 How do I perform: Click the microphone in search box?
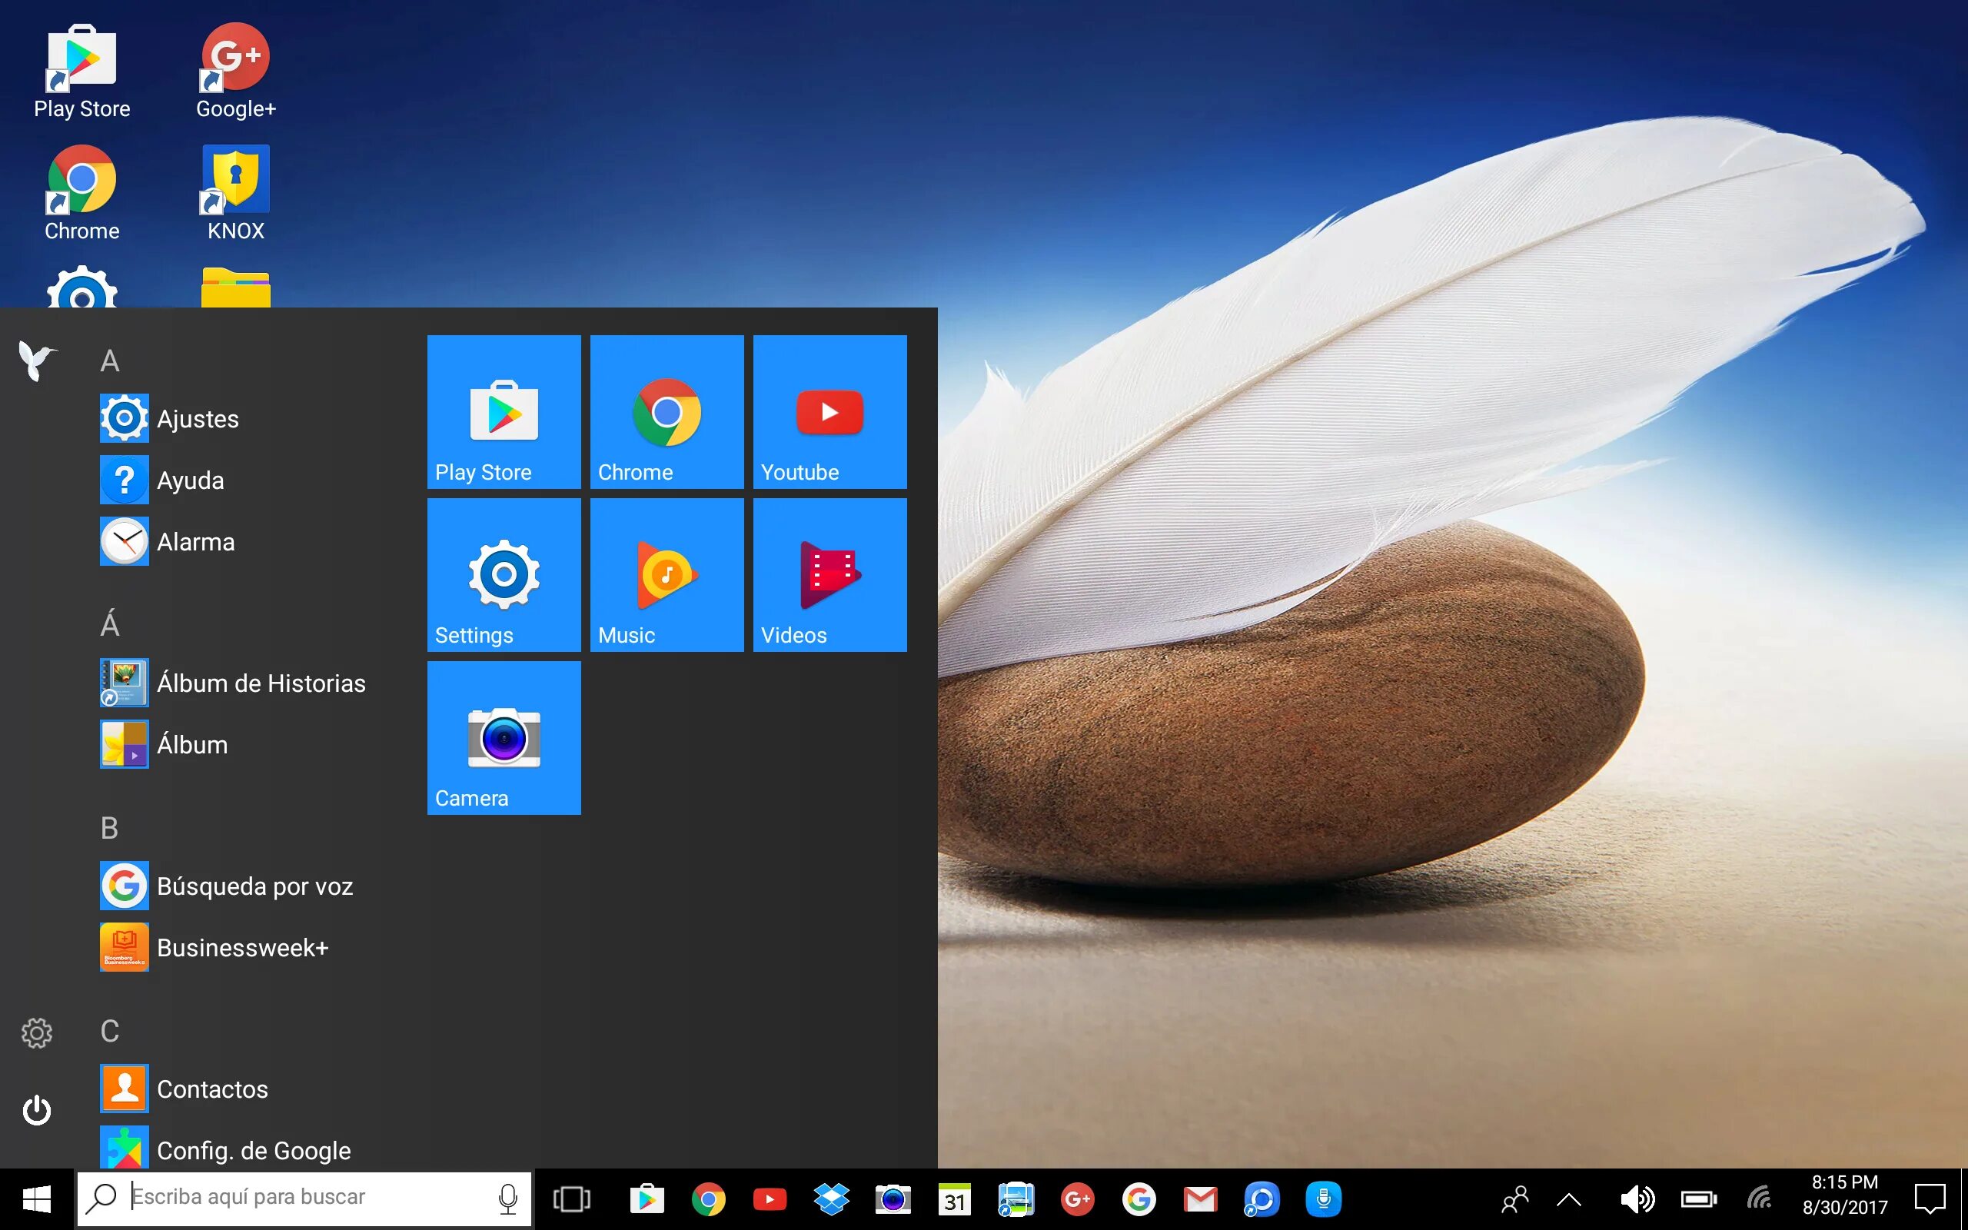pos(507,1198)
